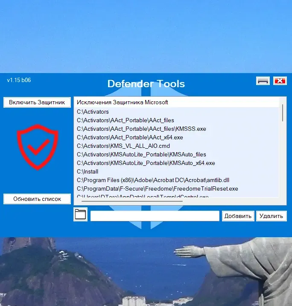Click the Добавить button
The height and width of the screenshot is (306, 292).
point(238,216)
